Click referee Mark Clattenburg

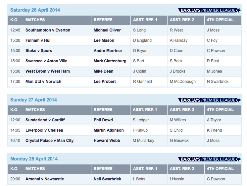[110, 61]
